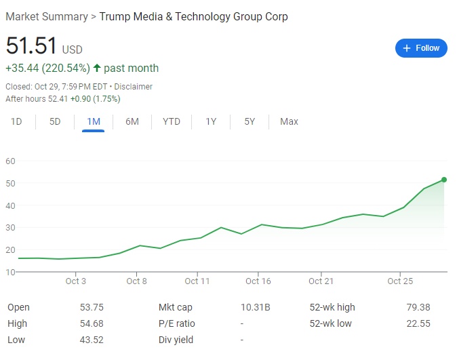Click the 51.51 stock price
The image size is (457, 358).
31,46
